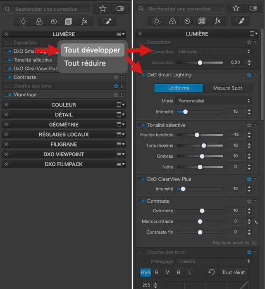The width and height of the screenshot is (265, 289).
Task: Select the Detail icon in right panel
Action: pos(187,21)
